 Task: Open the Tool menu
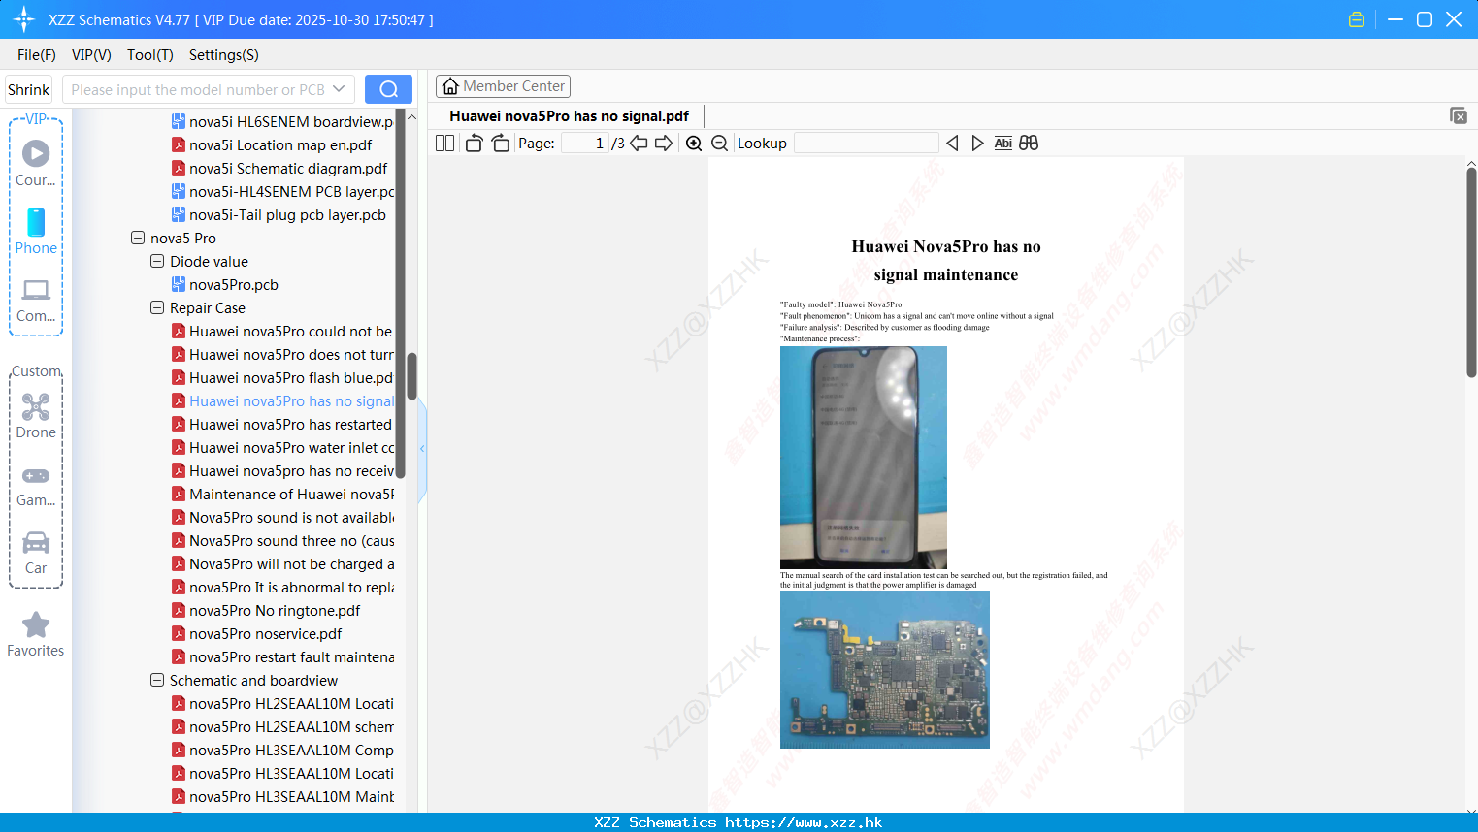pos(150,55)
